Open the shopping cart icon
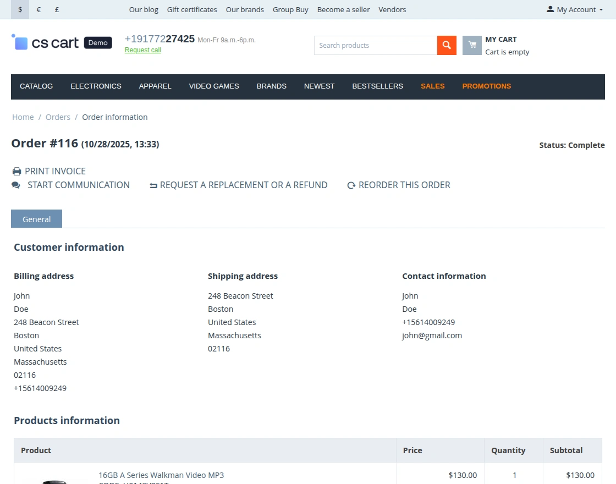Viewport: 616px width, 484px height. [x=472, y=45]
